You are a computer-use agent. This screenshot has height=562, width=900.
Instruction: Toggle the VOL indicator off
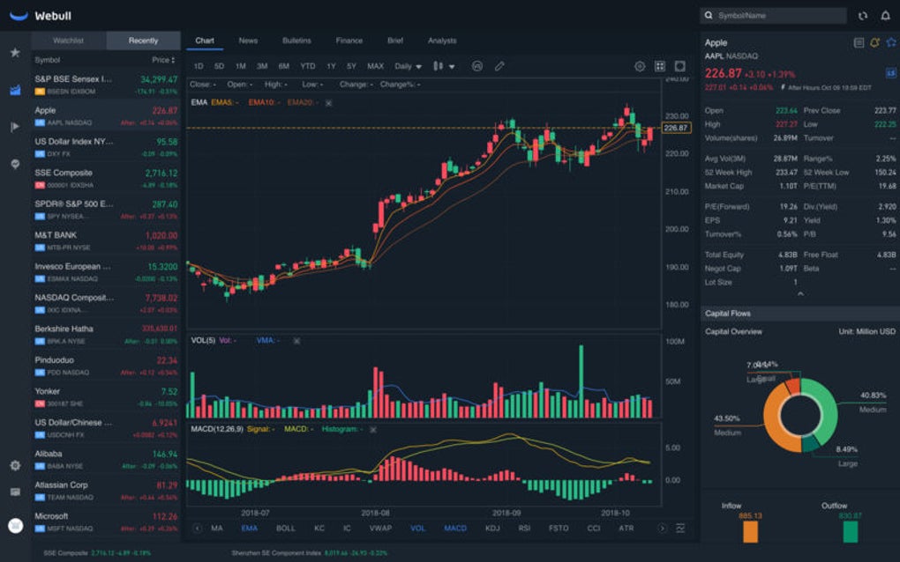tap(418, 529)
